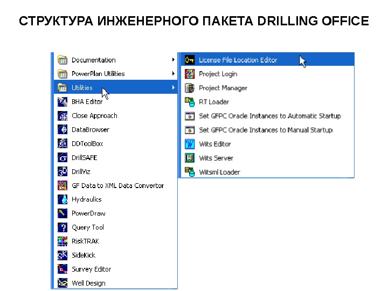The height and width of the screenshot is (291, 388).
Task: Launch Hydraulics from the menu
Action: pyautogui.click(x=115, y=199)
